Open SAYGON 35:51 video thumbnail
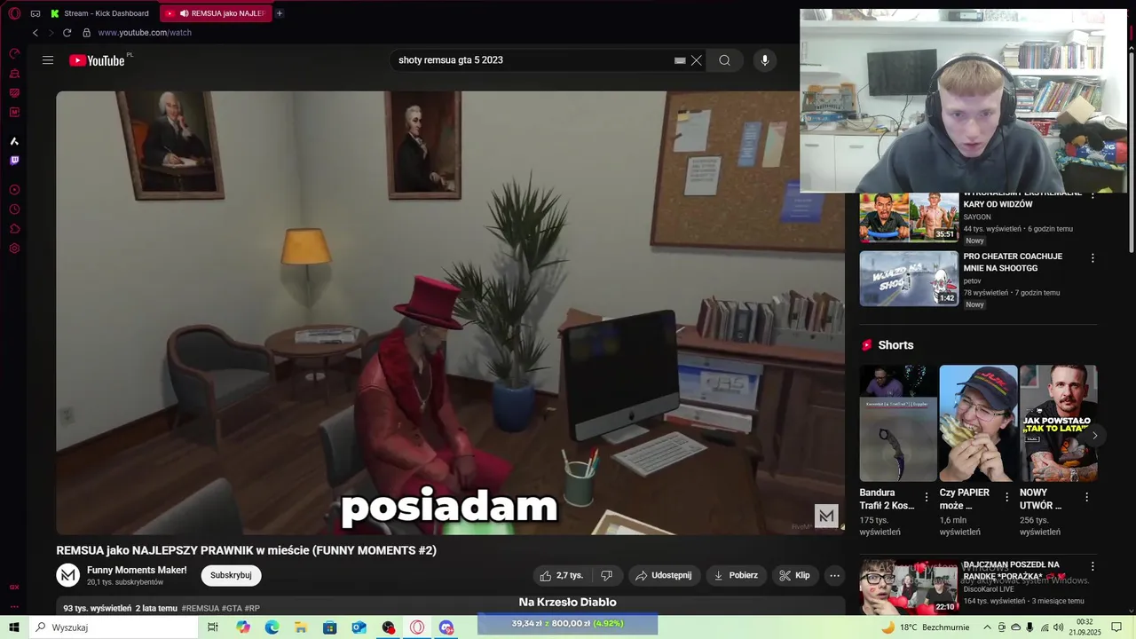 [x=909, y=217]
